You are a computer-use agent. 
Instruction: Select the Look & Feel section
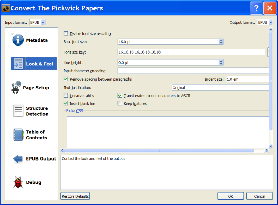point(34,64)
